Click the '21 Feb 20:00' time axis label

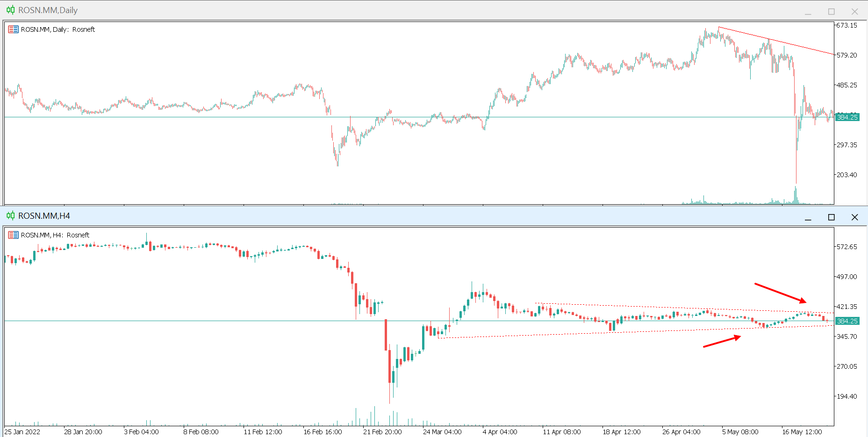pyautogui.click(x=383, y=432)
